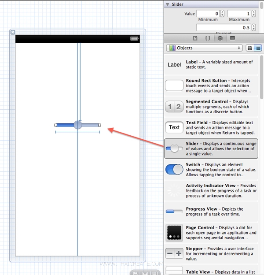Select the Slider object in library
This screenshot has width=264, height=275.
(211, 149)
